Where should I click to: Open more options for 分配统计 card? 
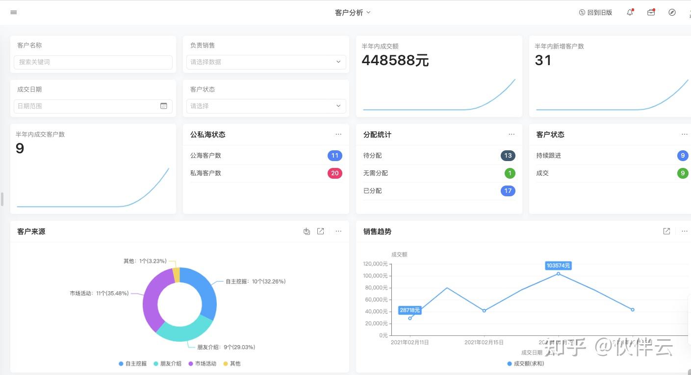[512, 134]
